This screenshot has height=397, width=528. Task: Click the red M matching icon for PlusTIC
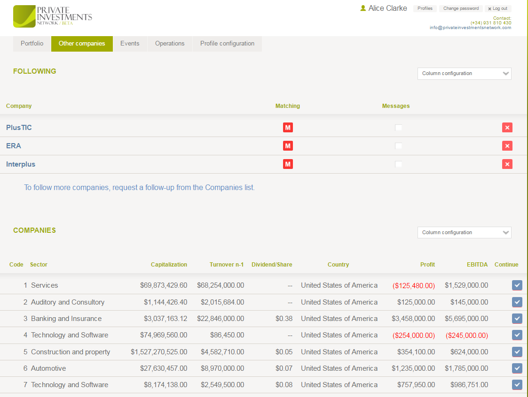[x=288, y=128]
